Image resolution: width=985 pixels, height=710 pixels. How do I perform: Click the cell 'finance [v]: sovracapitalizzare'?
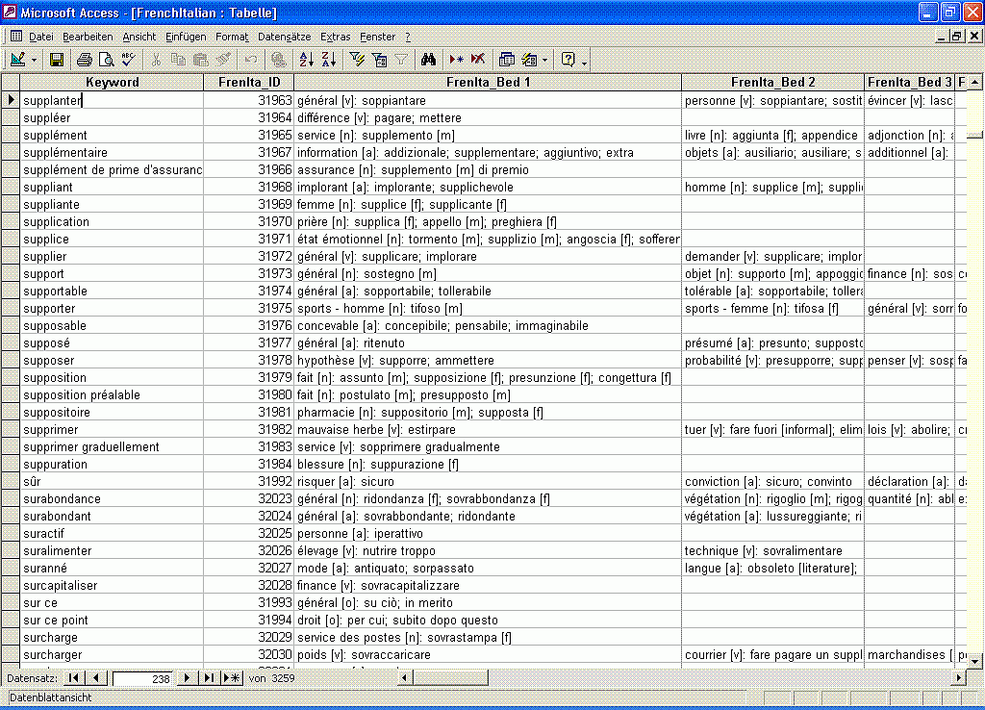488,586
